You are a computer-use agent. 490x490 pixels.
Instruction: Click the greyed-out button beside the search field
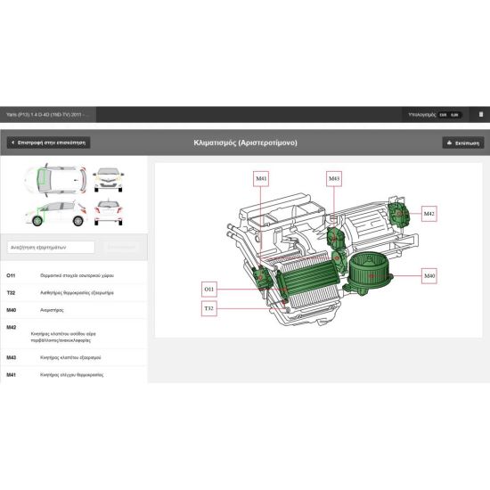coord(121,247)
